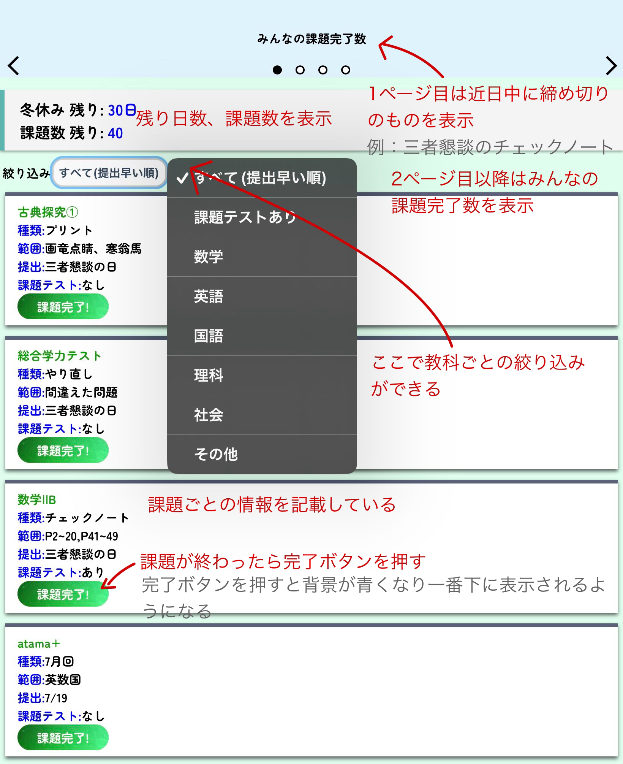Click 提出:三者懇談の日 in 総合学力テスト card
Screen dimensions: 623x764
point(67,411)
